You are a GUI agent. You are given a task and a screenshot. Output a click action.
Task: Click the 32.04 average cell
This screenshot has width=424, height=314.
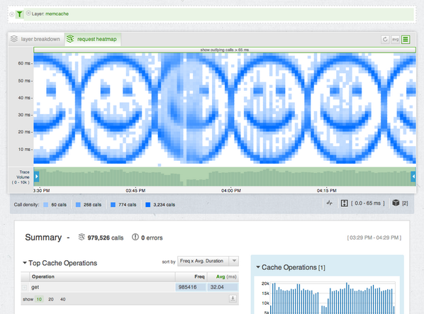click(223, 287)
